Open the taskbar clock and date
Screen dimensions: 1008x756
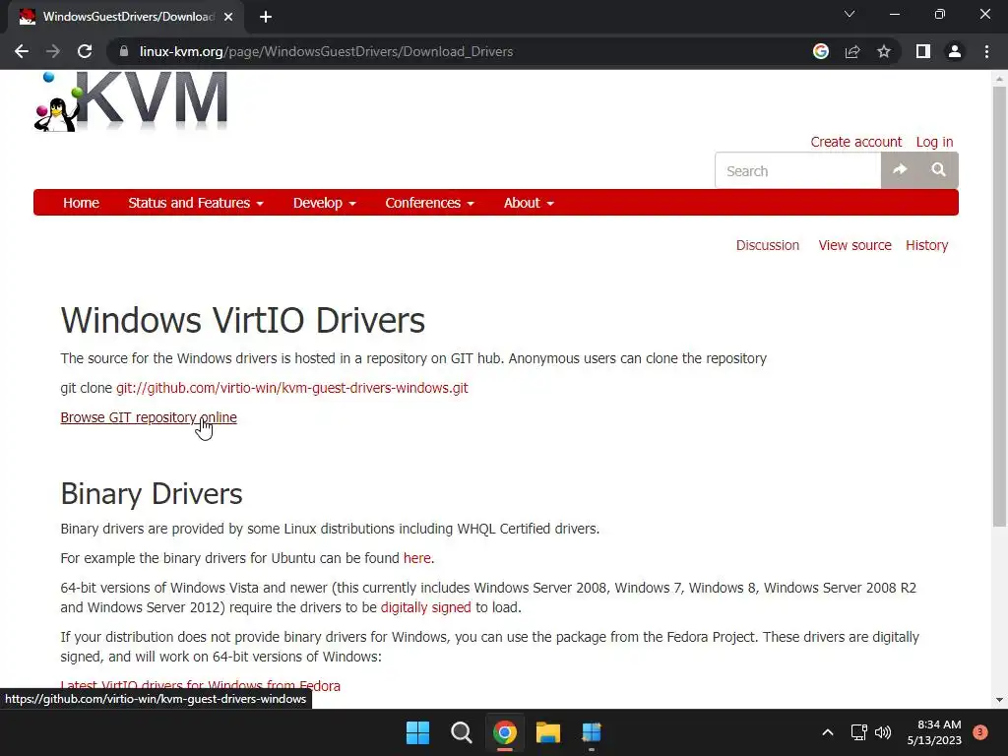point(934,732)
